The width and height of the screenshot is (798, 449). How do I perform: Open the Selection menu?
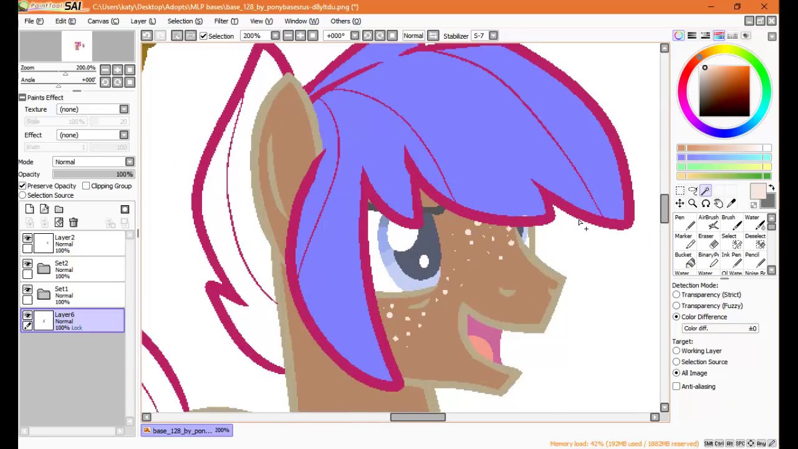[185, 21]
